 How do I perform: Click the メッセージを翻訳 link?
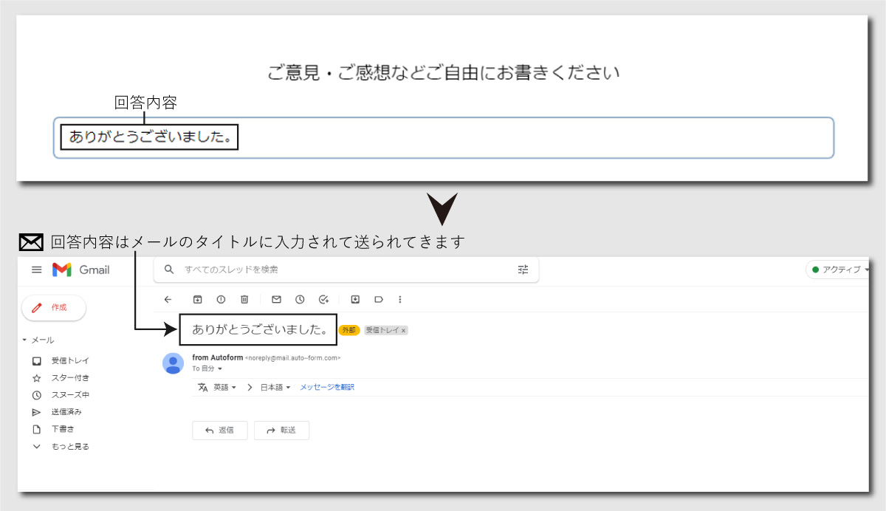pos(326,387)
